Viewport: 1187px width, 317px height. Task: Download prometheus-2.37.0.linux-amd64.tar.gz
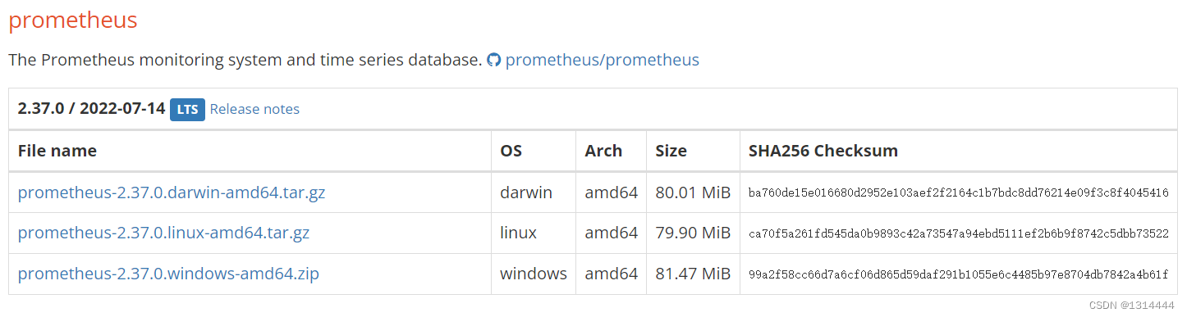(163, 233)
